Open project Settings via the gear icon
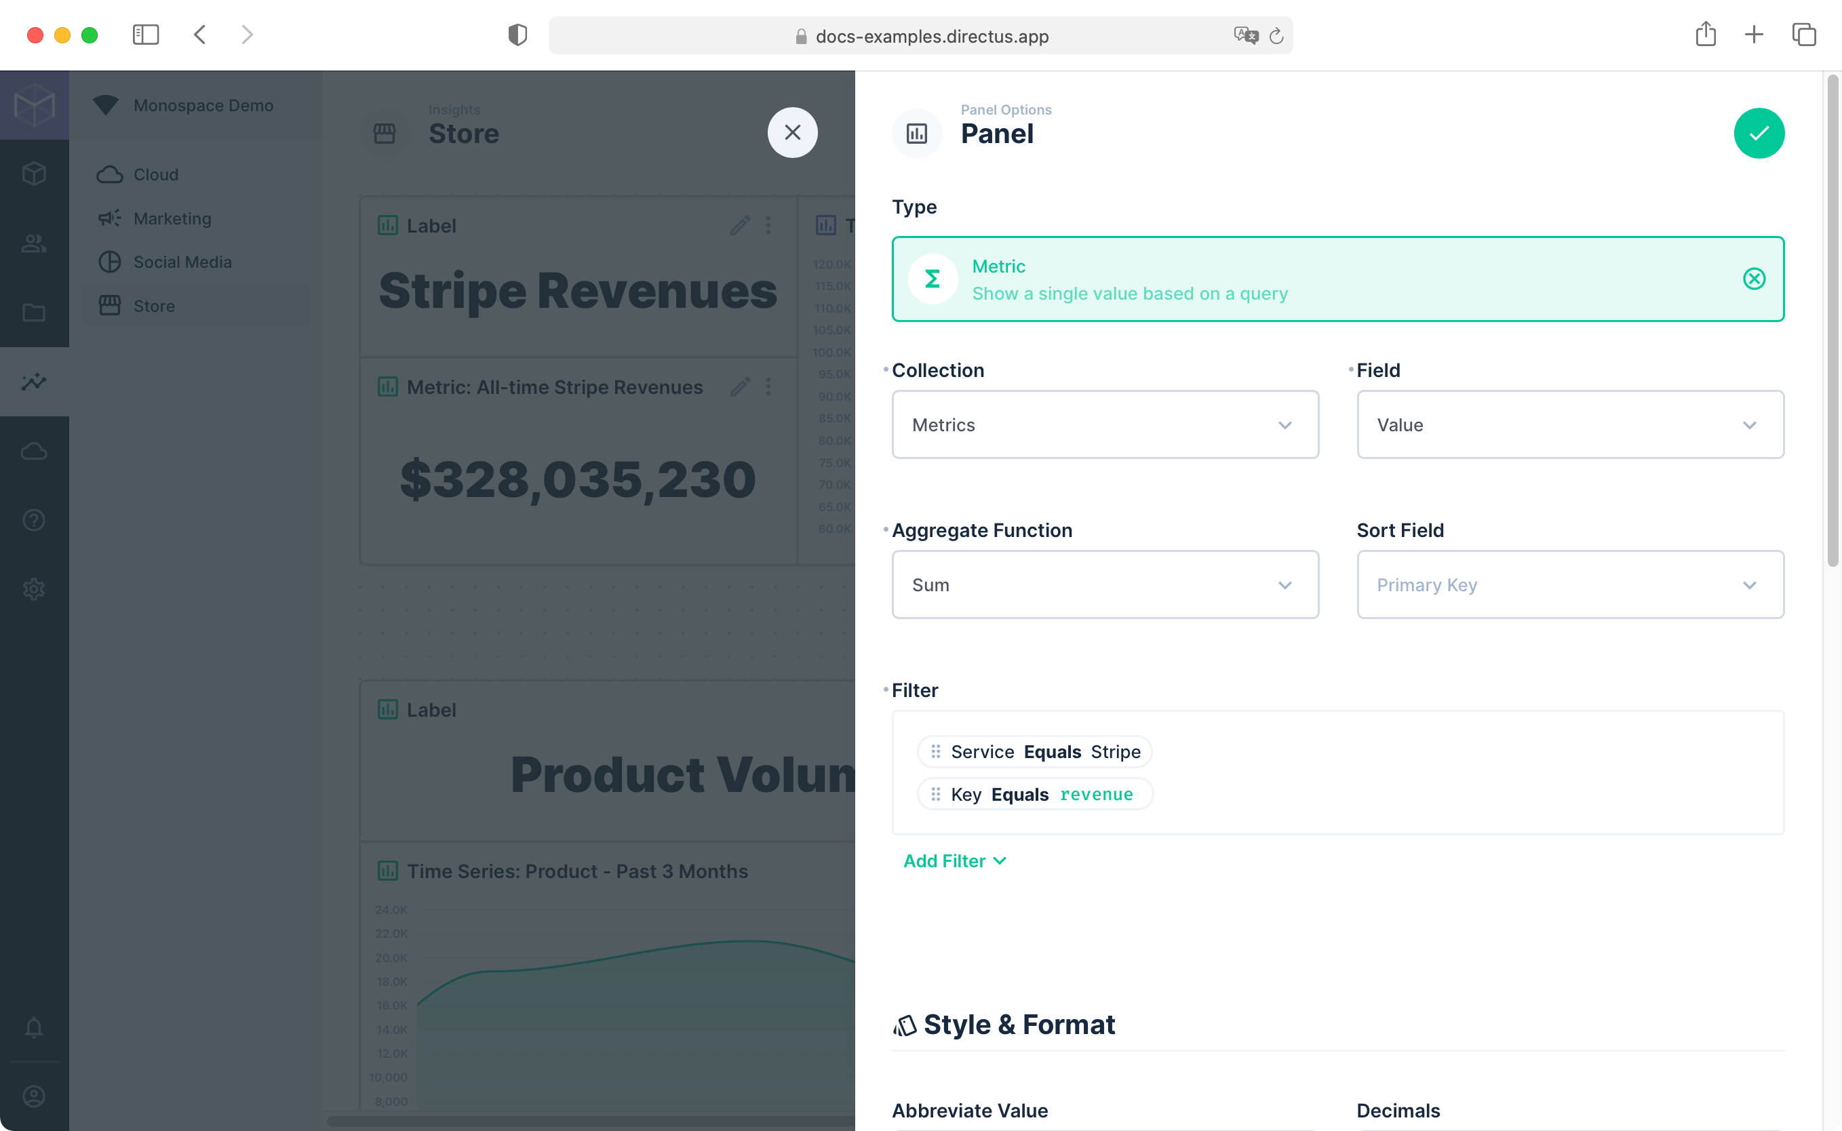This screenshot has width=1842, height=1131. [34, 589]
